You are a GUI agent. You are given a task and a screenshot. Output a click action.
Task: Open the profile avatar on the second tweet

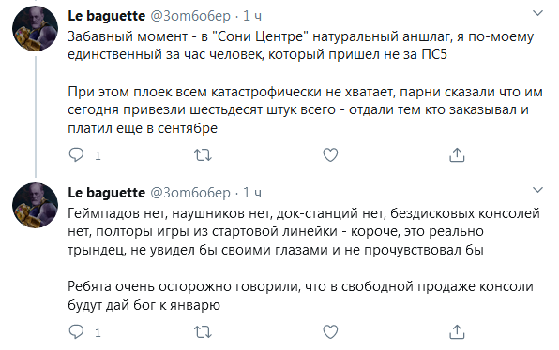[x=35, y=205]
